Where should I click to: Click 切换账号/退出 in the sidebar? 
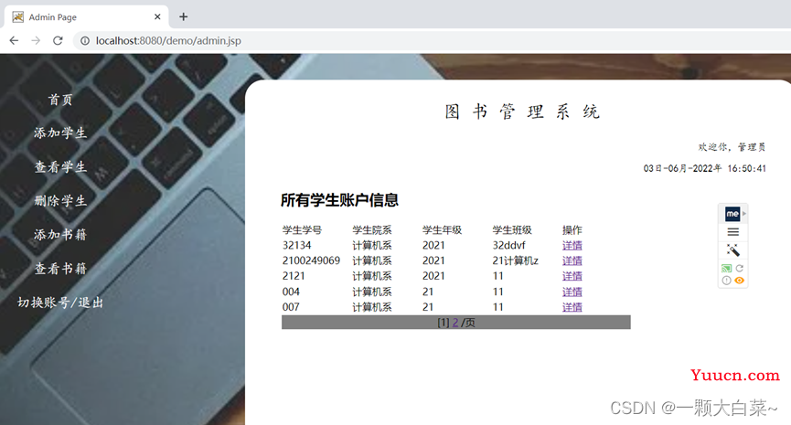[60, 302]
